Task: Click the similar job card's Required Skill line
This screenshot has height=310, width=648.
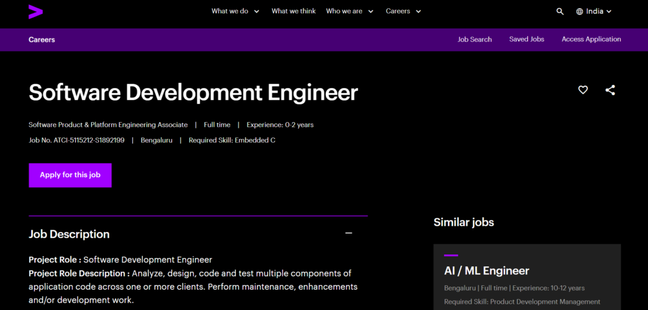Action: [521, 302]
